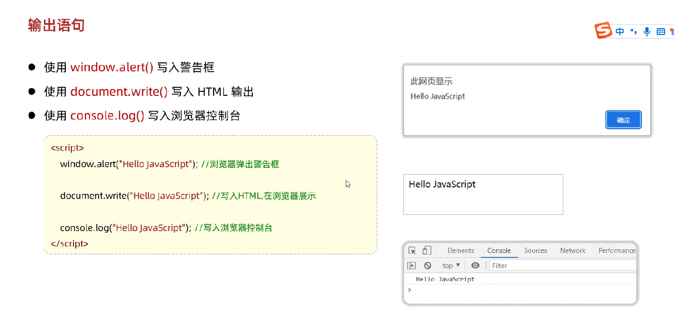This screenshot has width=674, height=311.
Task: Expand the top context dropdown
Action: pyautogui.click(x=451, y=266)
